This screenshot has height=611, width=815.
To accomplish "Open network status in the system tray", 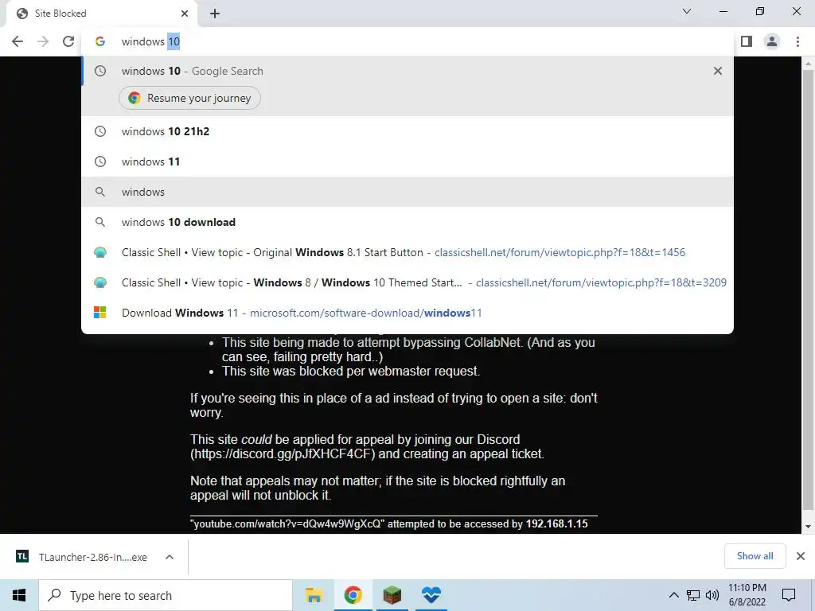I will pos(693,595).
